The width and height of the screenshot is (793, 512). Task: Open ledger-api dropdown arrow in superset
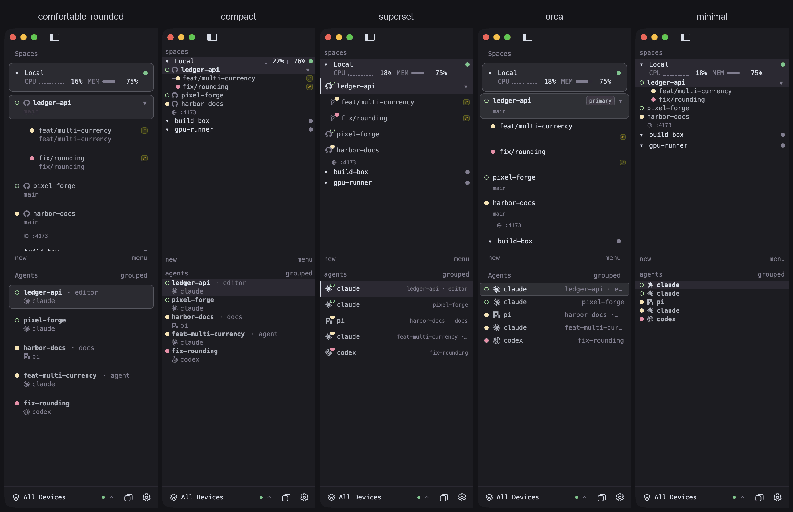466,87
